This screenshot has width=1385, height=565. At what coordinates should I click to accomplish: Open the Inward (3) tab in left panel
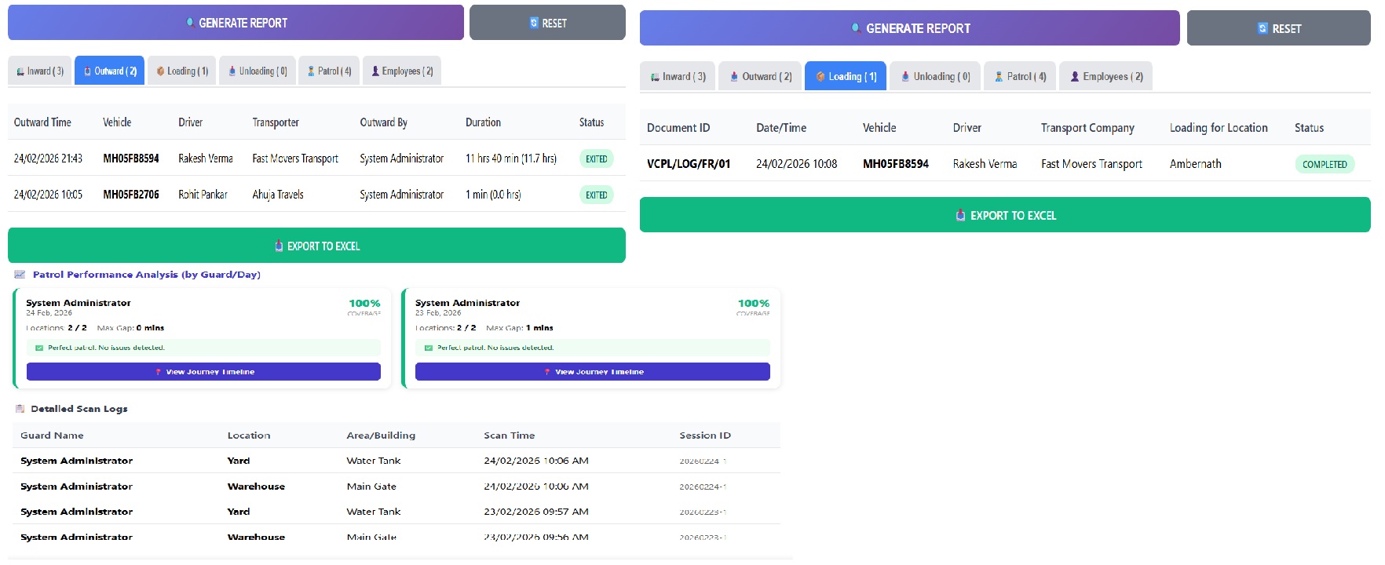coord(39,71)
